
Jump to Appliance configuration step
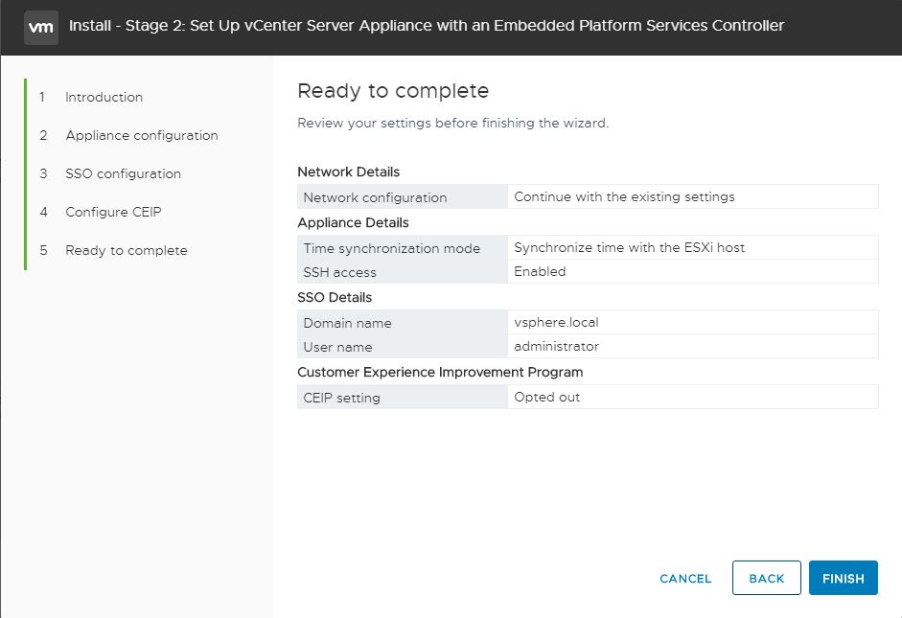142,136
